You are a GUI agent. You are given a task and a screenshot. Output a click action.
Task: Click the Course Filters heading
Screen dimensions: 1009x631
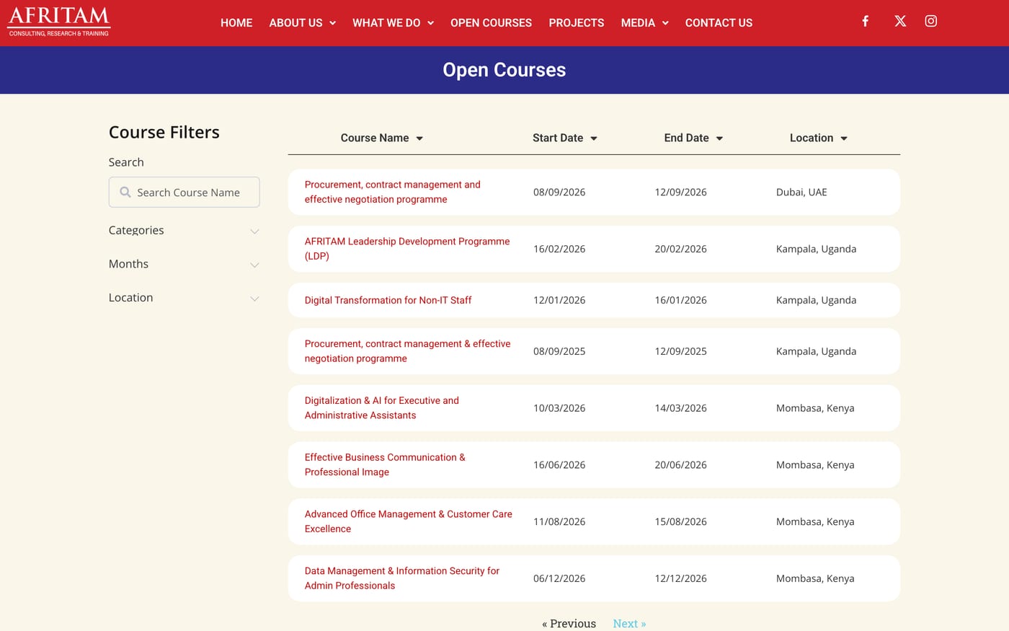pyautogui.click(x=164, y=132)
